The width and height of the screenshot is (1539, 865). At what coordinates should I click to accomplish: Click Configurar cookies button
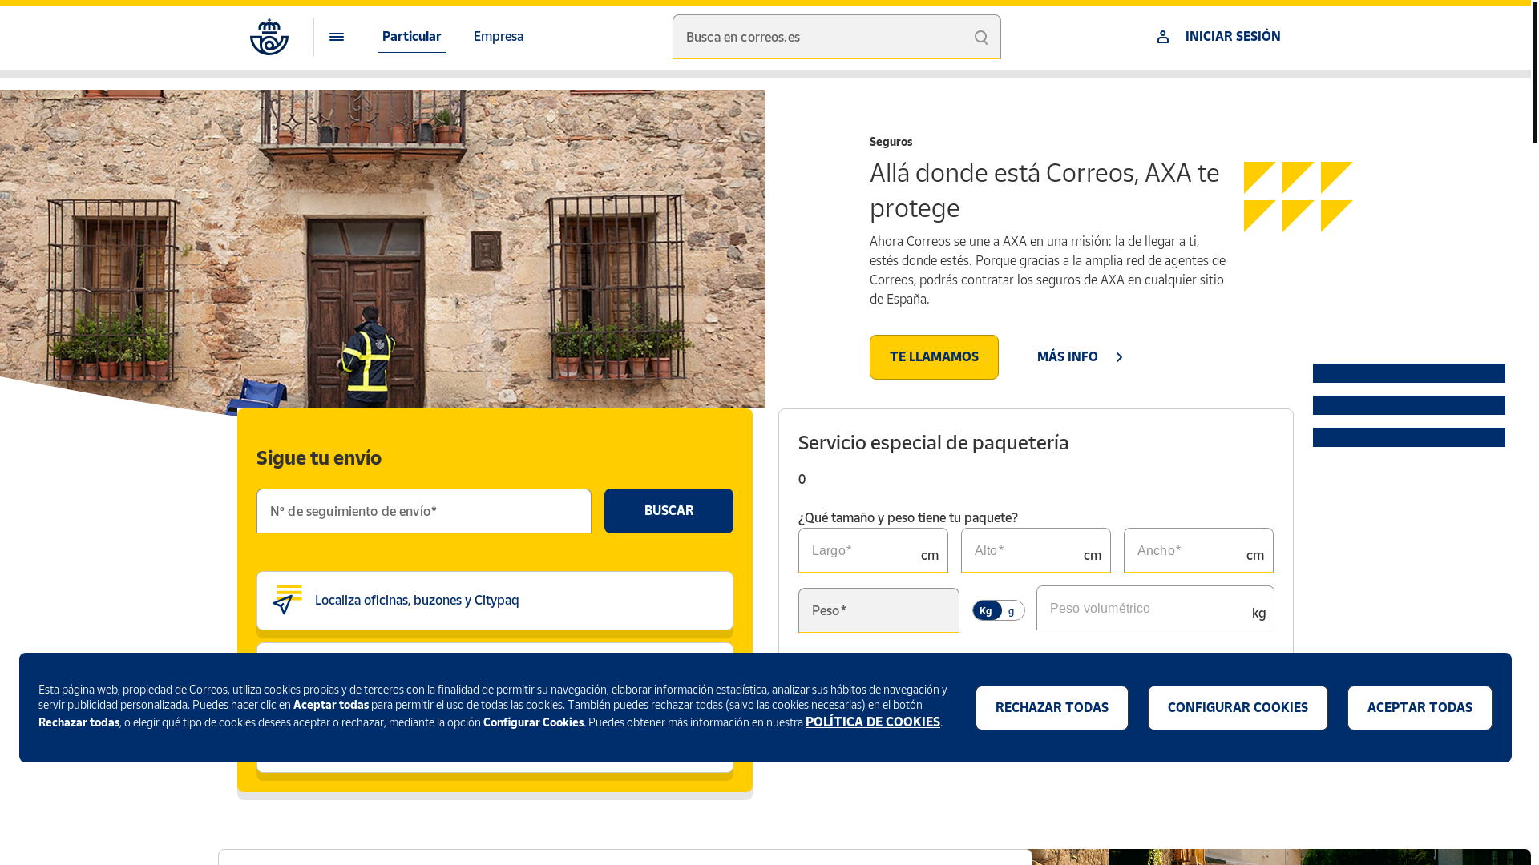point(1238,708)
